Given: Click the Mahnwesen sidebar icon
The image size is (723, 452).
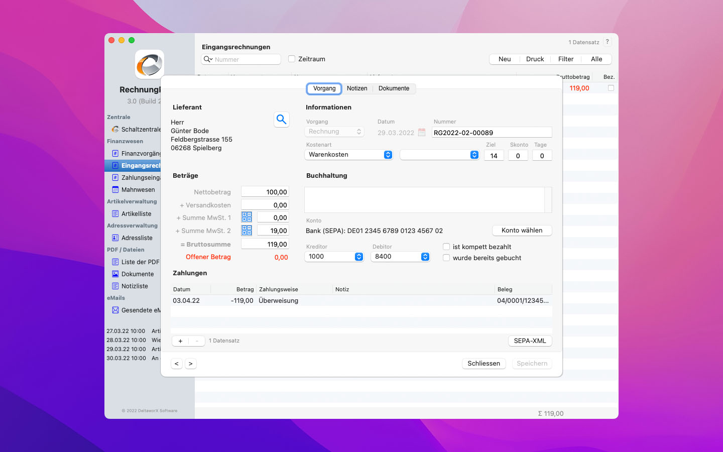Looking at the screenshot, I should click(x=115, y=190).
